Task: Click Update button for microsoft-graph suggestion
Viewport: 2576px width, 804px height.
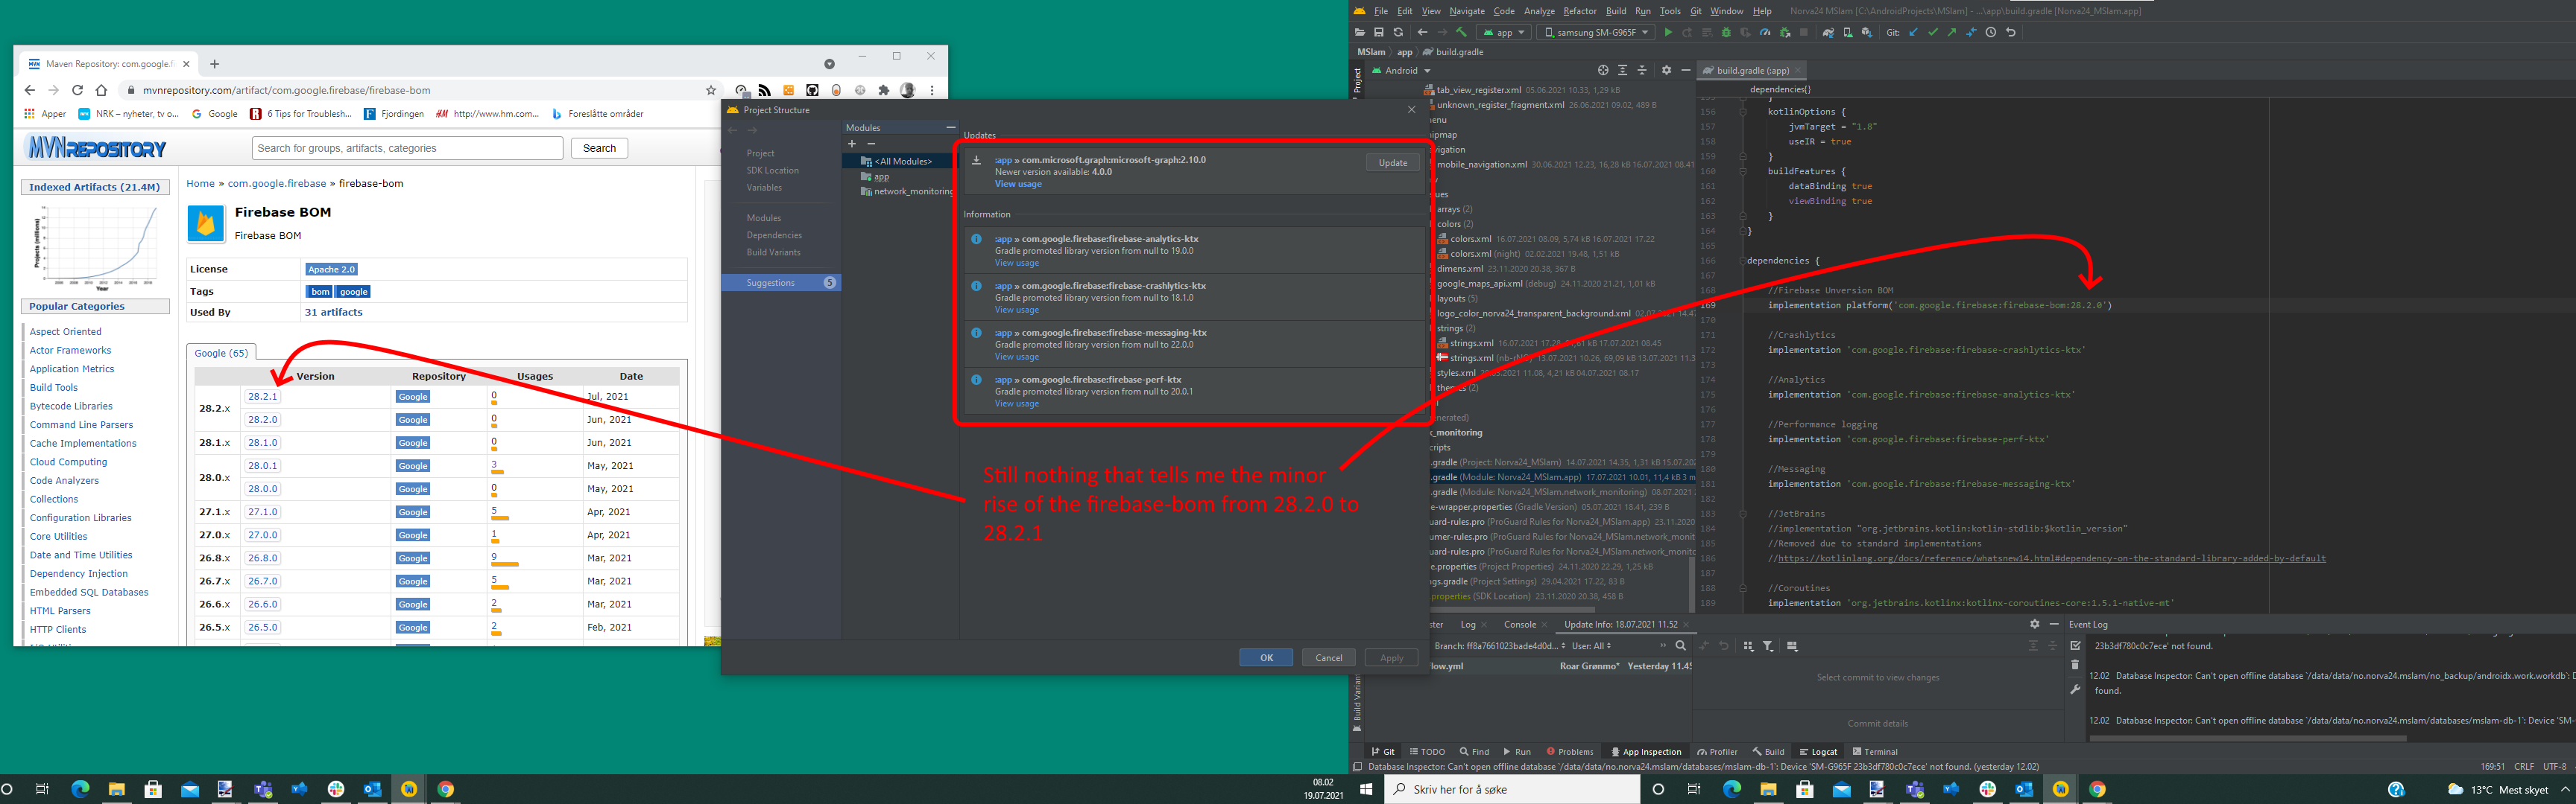Action: point(1392,163)
